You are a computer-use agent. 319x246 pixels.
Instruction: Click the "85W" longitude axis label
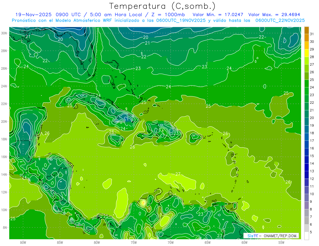[60, 243]
